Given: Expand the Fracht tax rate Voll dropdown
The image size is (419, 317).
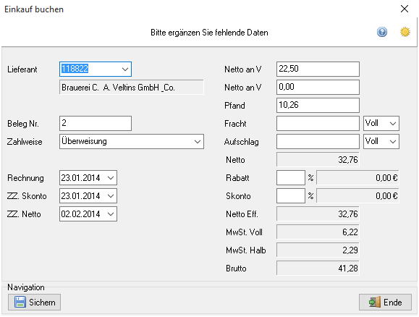Looking at the screenshot, I should (x=392, y=124).
